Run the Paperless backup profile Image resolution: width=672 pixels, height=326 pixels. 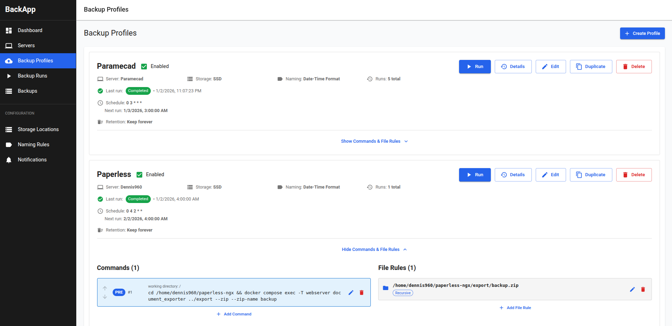(x=475, y=175)
